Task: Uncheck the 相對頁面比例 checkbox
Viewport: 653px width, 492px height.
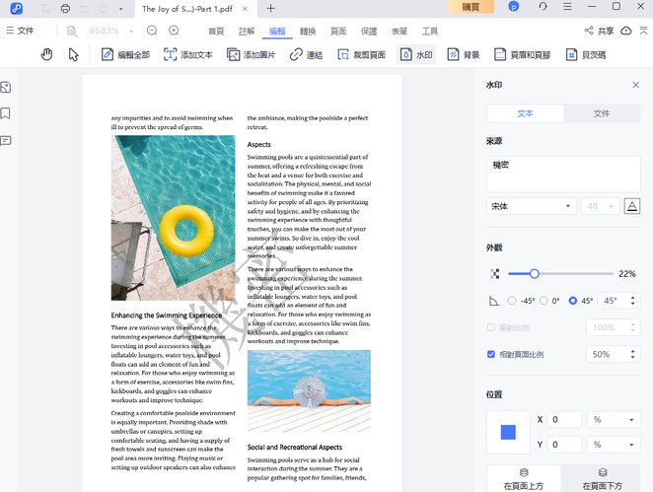Action: pyautogui.click(x=492, y=354)
